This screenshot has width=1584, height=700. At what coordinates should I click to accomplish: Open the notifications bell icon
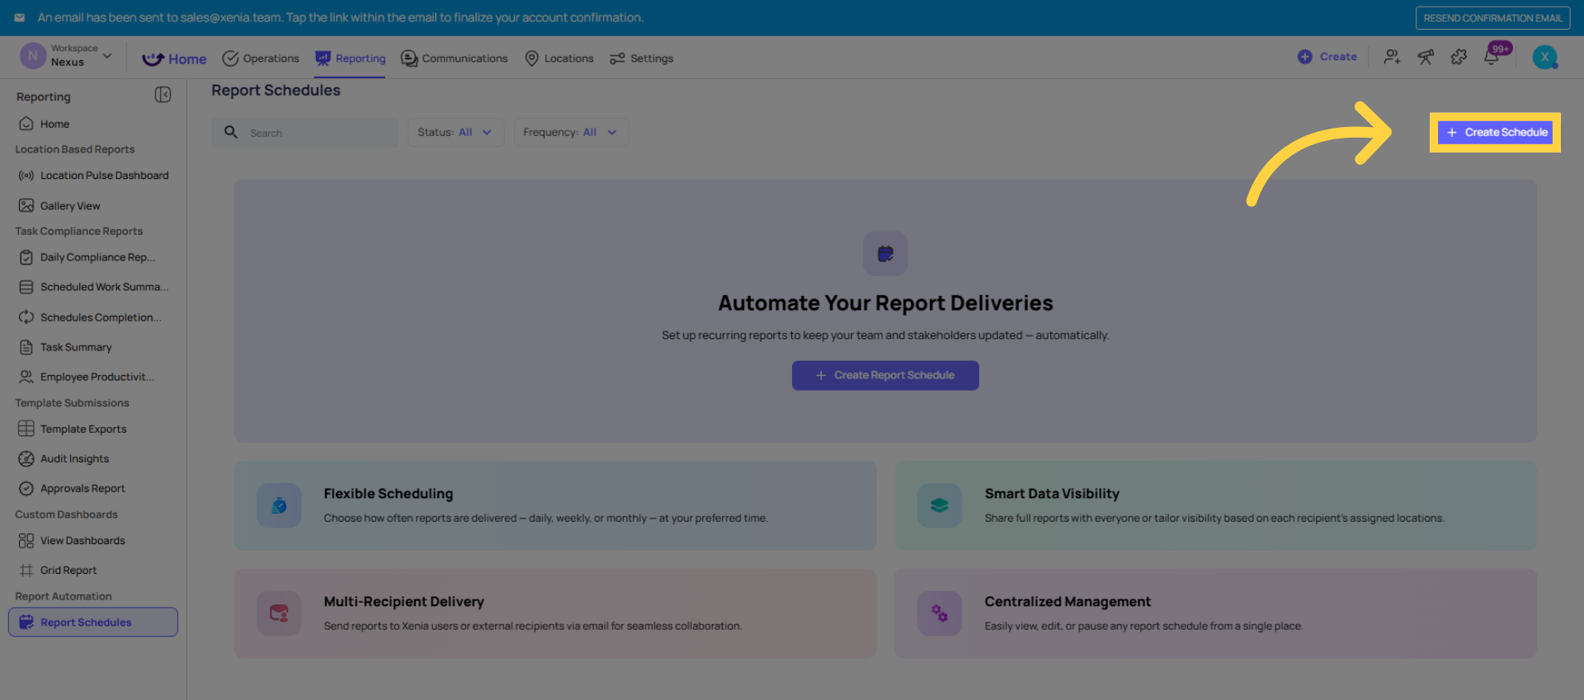coord(1492,57)
